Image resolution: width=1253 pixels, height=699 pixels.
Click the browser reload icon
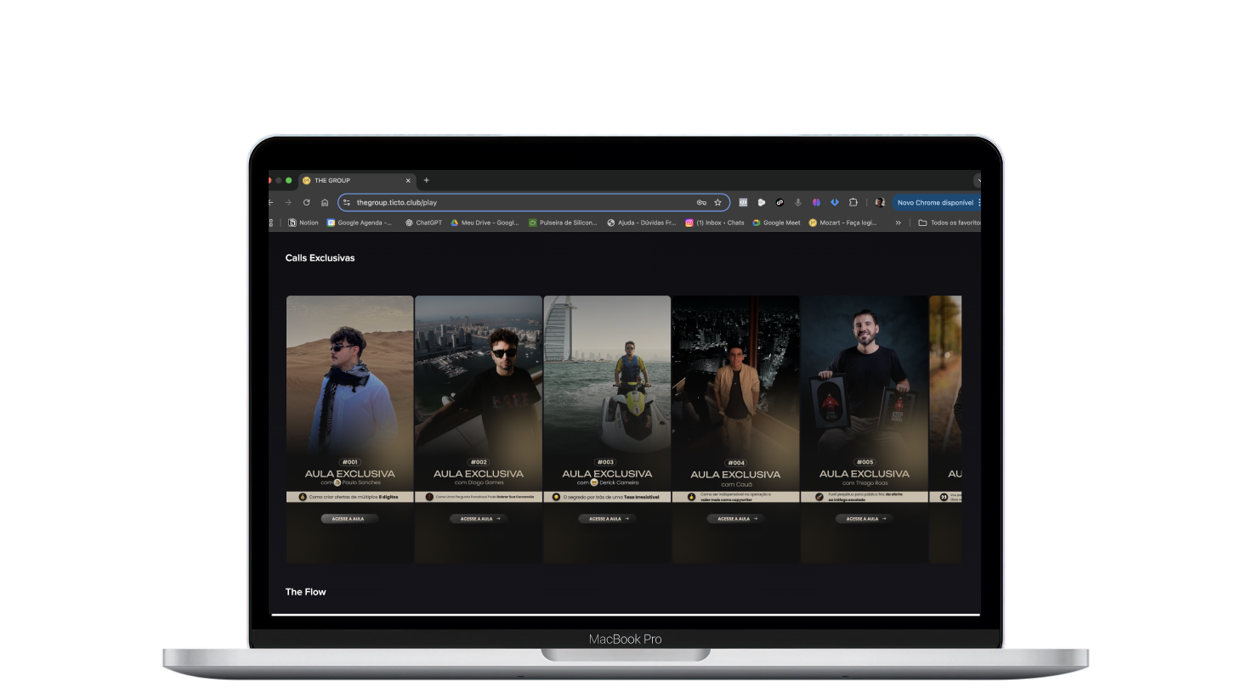pyautogui.click(x=306, y=202)
